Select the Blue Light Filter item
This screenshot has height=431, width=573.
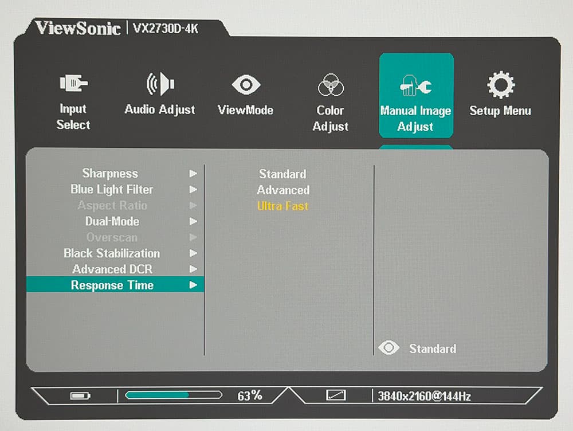coord(112,190)
